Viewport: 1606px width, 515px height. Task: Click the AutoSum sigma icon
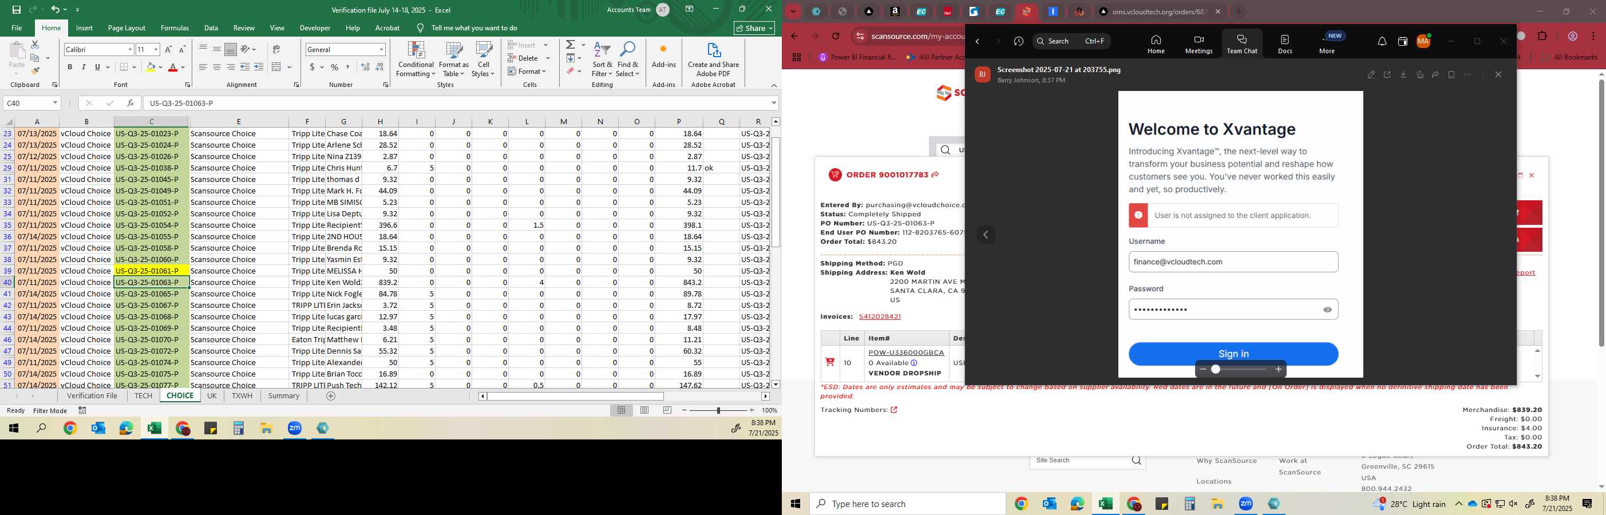click(571, 45)
